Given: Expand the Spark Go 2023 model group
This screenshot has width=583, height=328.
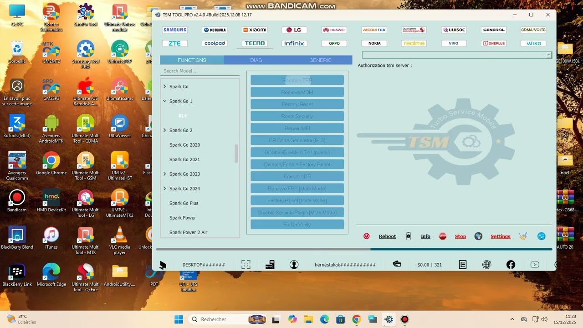Looking at the screenshot, I should (165, 174).
